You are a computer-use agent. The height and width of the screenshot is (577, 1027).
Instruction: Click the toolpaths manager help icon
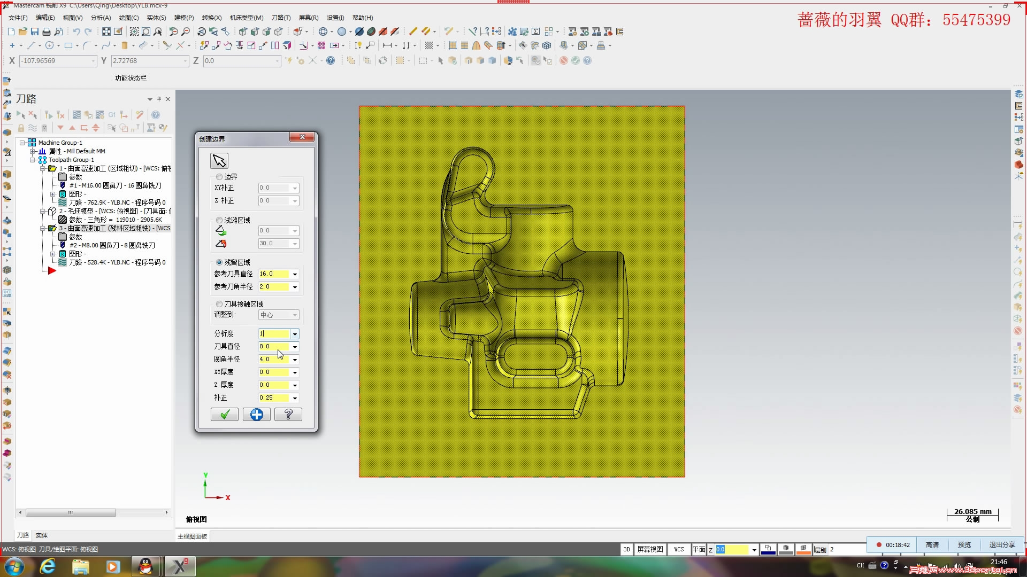click(156, 115)
